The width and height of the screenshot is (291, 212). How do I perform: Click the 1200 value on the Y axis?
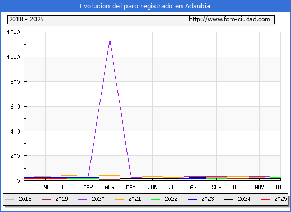point(13,32)
